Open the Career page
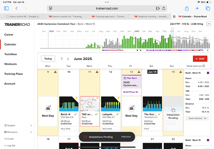 point(9,35)
